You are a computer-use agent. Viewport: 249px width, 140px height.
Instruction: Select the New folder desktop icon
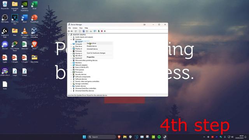click(34, 59)
